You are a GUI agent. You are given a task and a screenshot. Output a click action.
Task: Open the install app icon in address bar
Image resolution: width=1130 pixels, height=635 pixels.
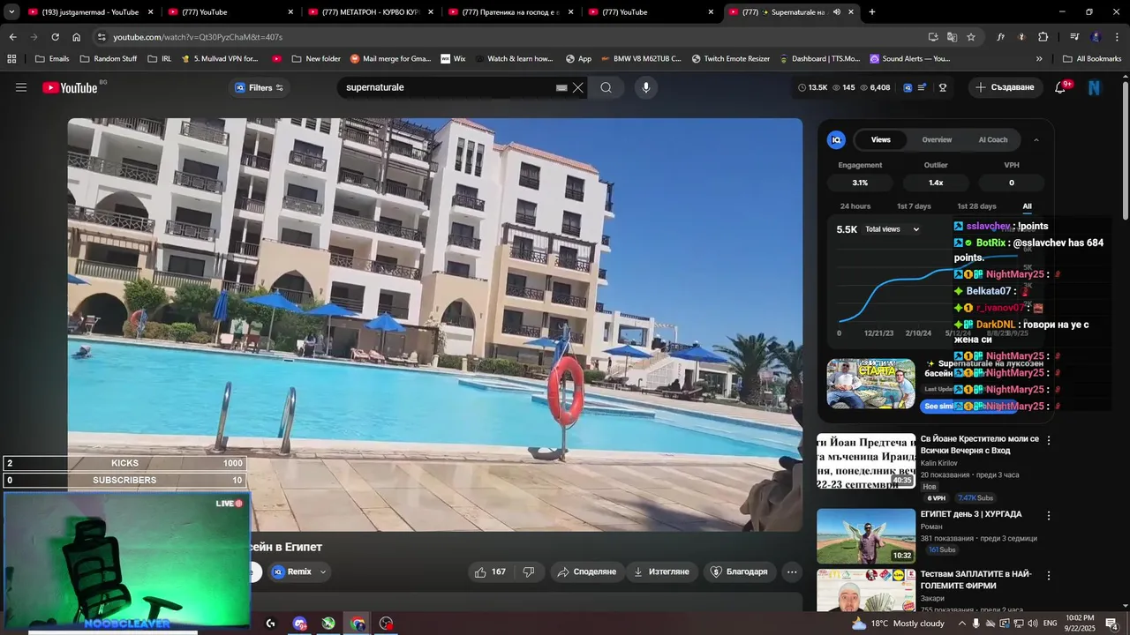click(x=933, y=37)
